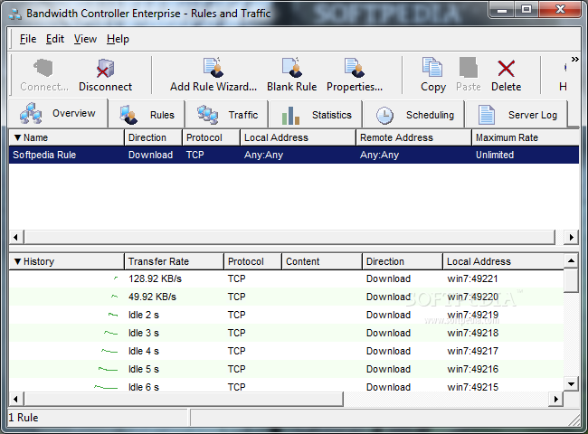
Task: Switch to the Rules tab
Action: point(147,114)
